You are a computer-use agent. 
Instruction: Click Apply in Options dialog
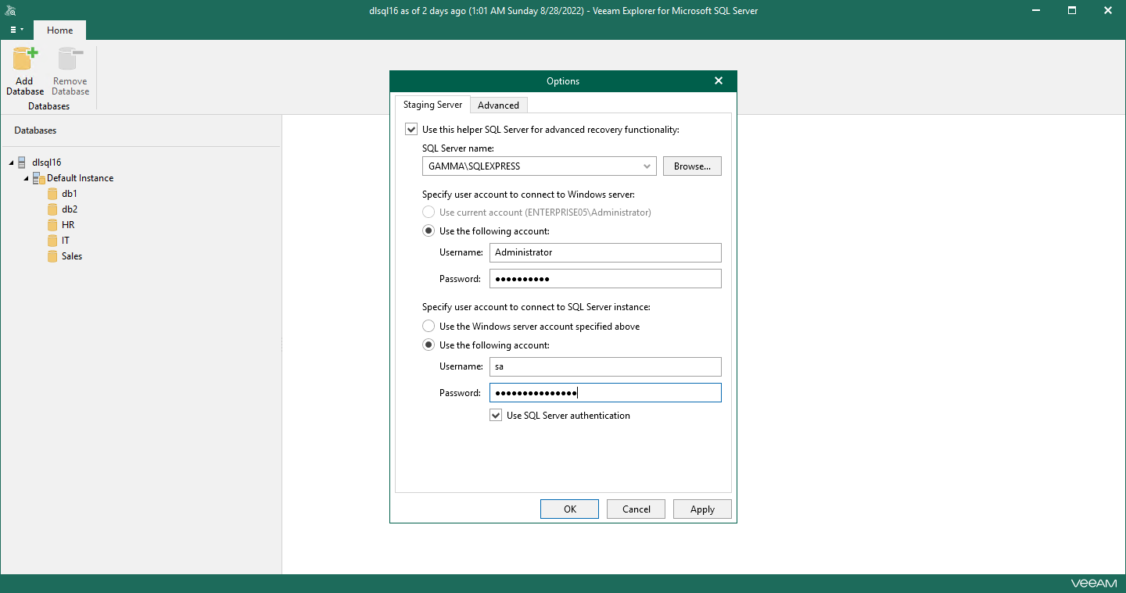tap(702, 509)
